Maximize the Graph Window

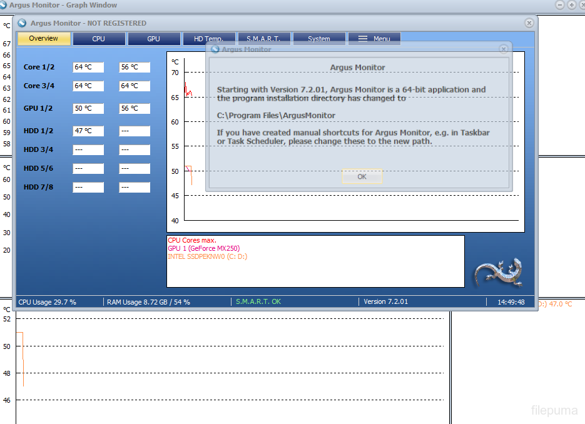click(571, 5)
